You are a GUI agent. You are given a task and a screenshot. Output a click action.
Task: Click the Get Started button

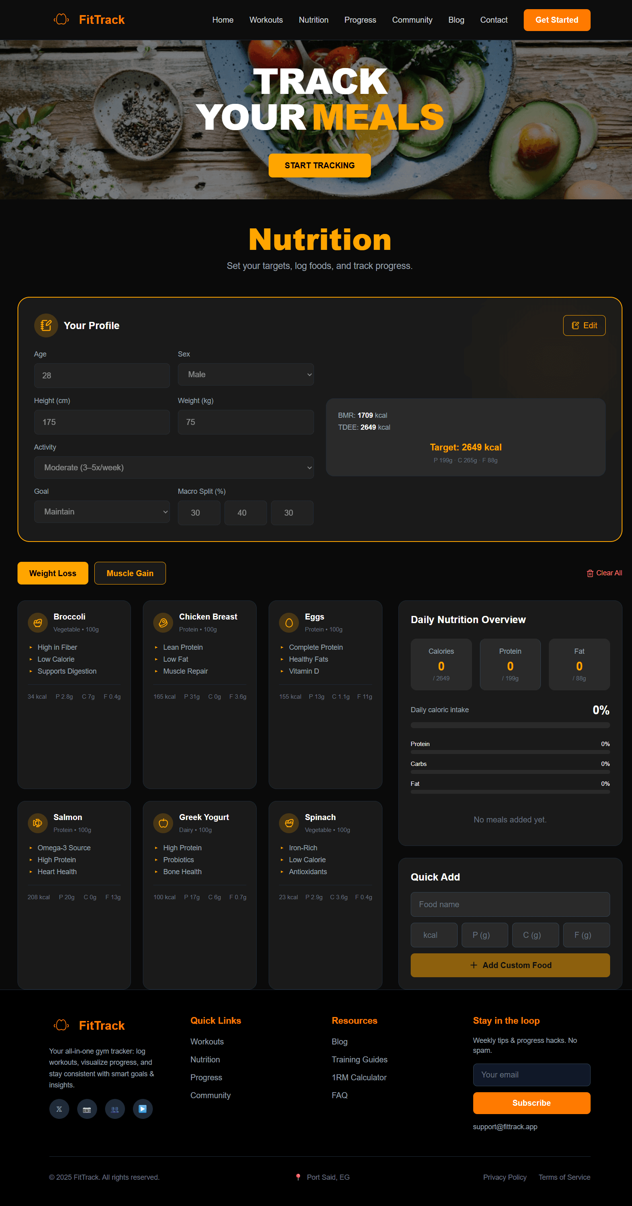coord(557,19)
